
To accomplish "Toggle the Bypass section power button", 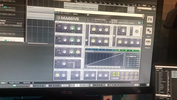I will point(128,26).
